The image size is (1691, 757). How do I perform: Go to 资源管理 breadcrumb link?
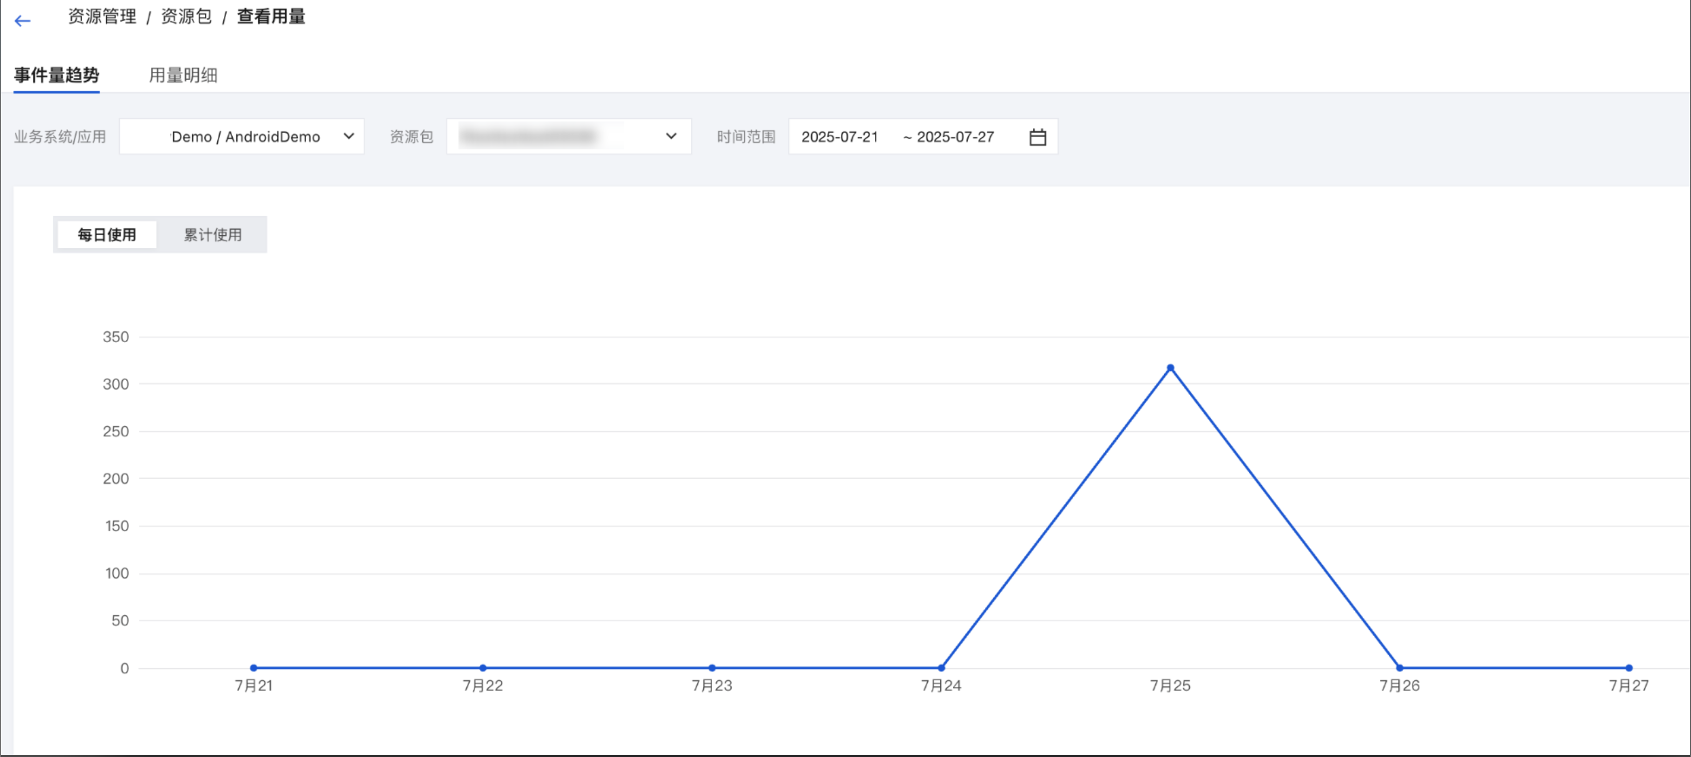[102, 16]
